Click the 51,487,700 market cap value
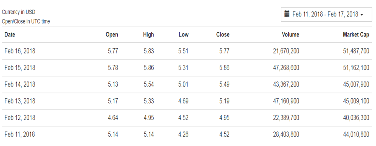This screenshot has height=146, width=376. [356, 51]
